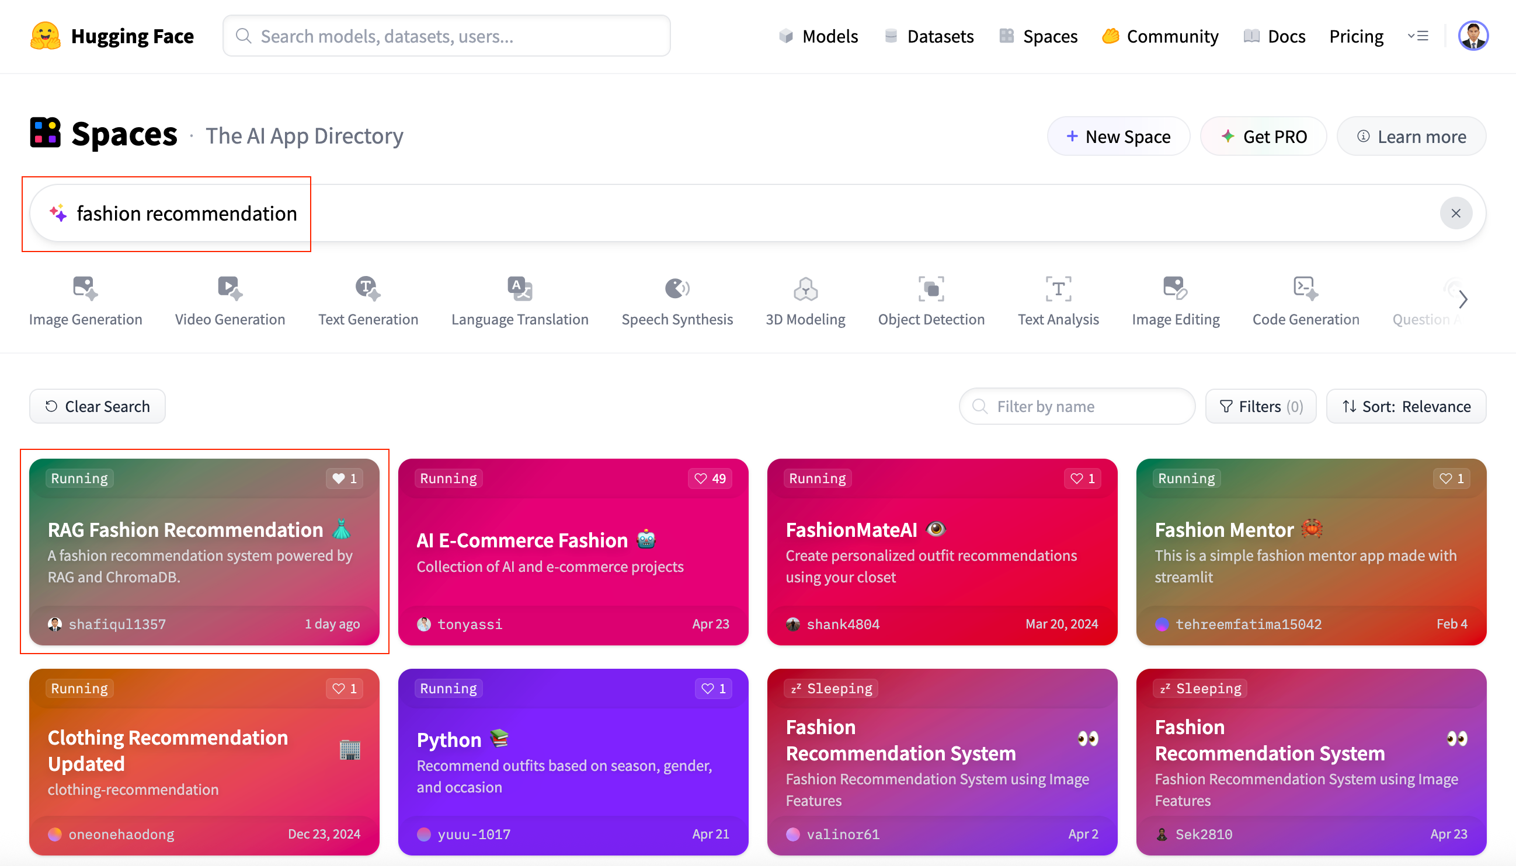Click the Learn more button
The image size is (1516, 866).
(x=1411, y=137)
